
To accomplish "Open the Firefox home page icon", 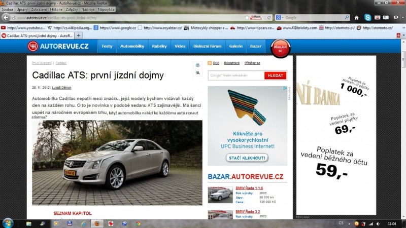I will point(357,18).
